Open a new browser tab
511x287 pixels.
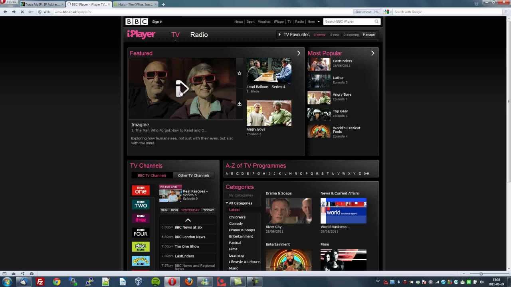click(163, 4)
